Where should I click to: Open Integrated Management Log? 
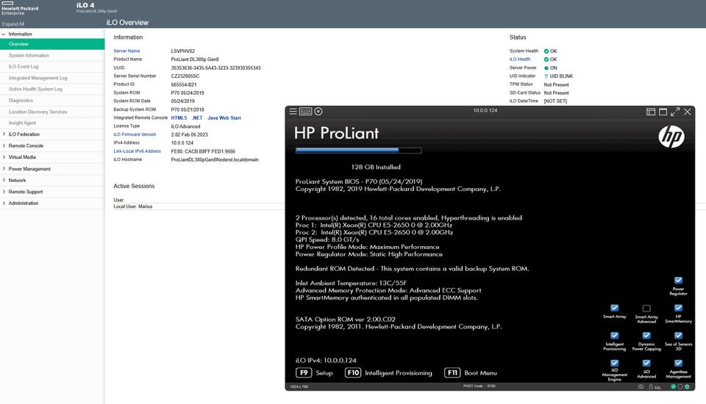[52, 78]
